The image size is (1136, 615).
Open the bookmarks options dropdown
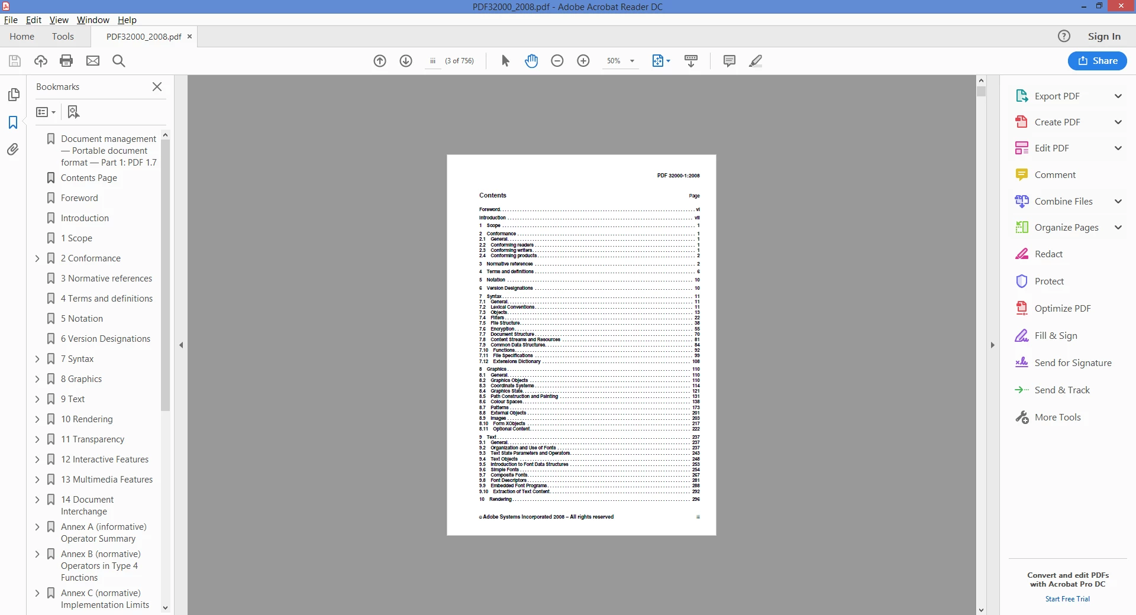click(x=46, y=112)
